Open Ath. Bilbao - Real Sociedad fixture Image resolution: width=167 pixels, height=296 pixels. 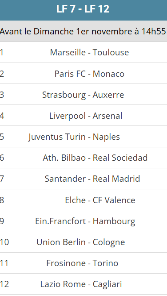point(95,158)
